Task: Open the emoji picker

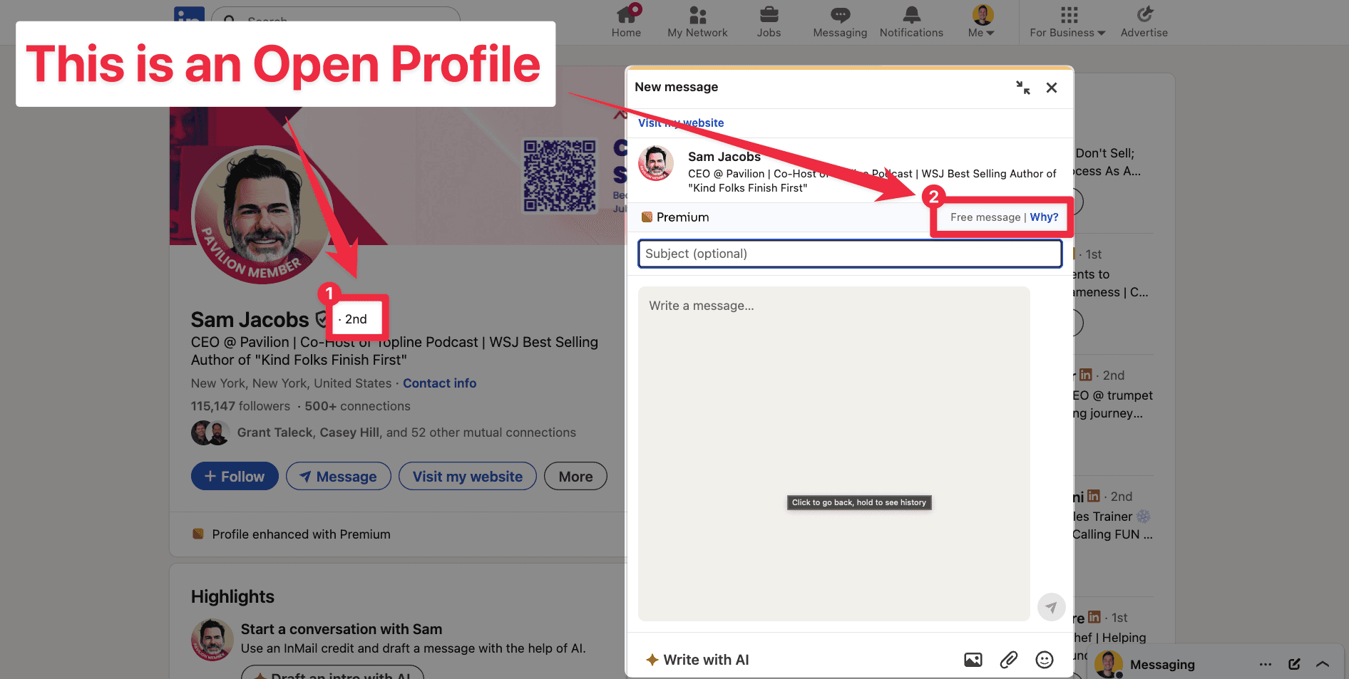Action: pyautogui.click(x=1045, y=660)
